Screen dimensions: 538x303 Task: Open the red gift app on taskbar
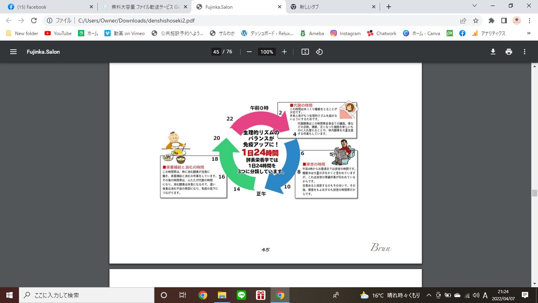pyautogui.click(x=261, y=295)
